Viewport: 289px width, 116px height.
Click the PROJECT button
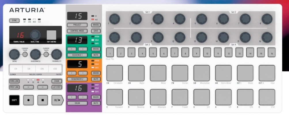coord(77,25)
